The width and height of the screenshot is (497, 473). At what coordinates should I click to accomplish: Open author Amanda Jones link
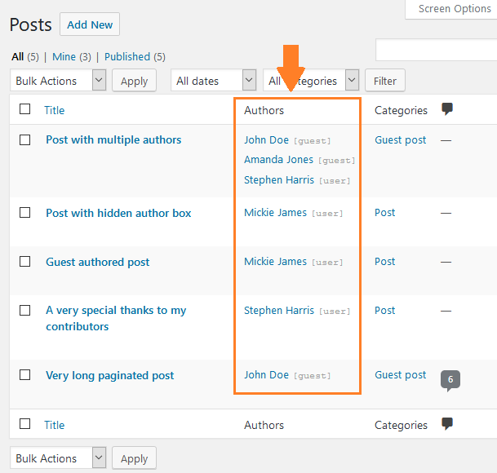(278, 160)
